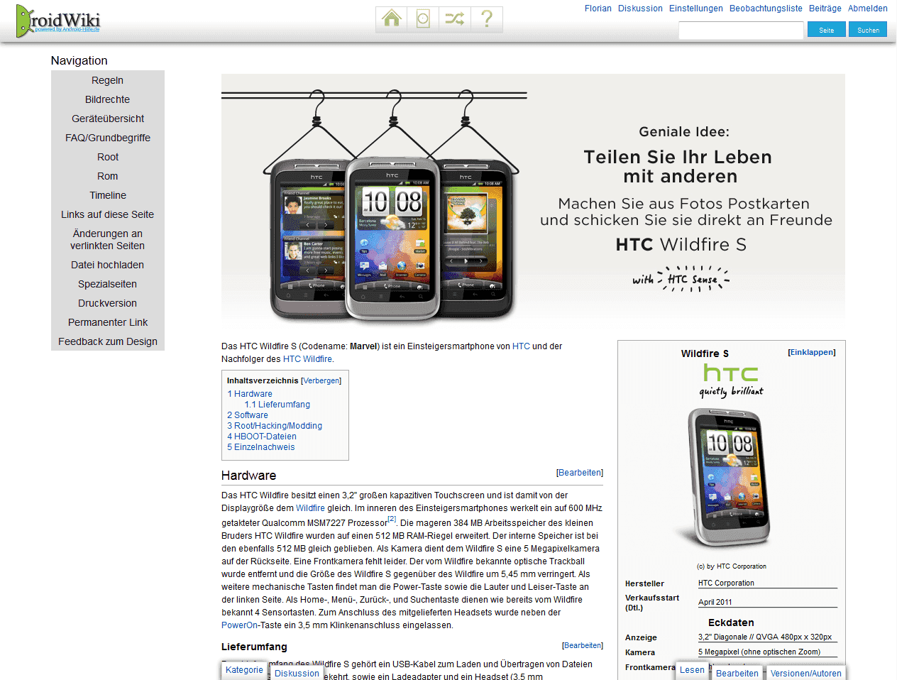Click the 3,2" Diagonale display value
This screenshot has height=680, width=897.
pos(764,637)
